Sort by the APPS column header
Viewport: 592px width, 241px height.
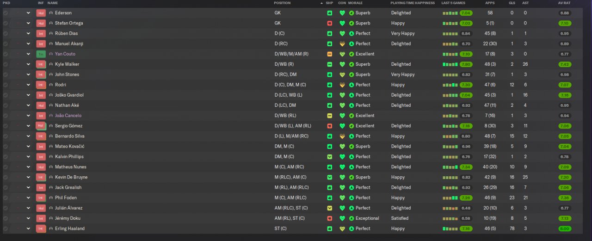point(490,3)
